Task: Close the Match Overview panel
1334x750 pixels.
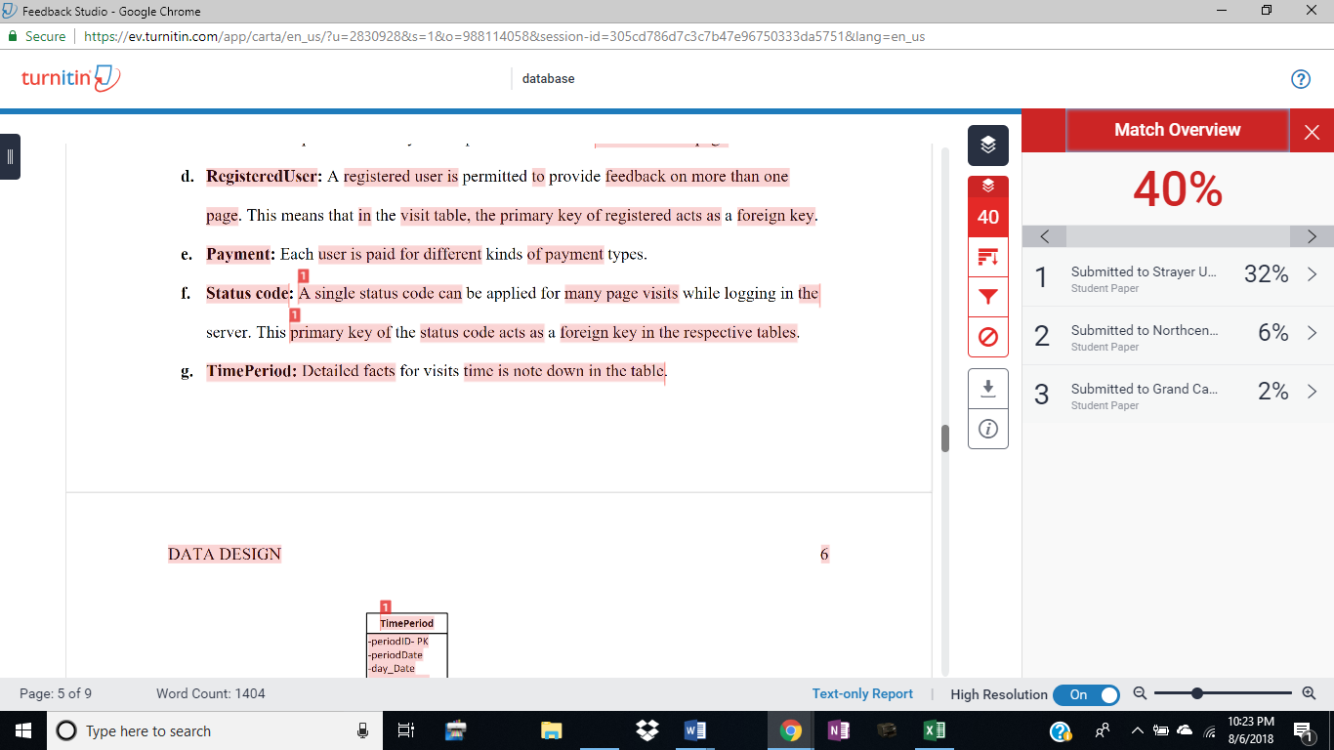Action: (1312, 132)
